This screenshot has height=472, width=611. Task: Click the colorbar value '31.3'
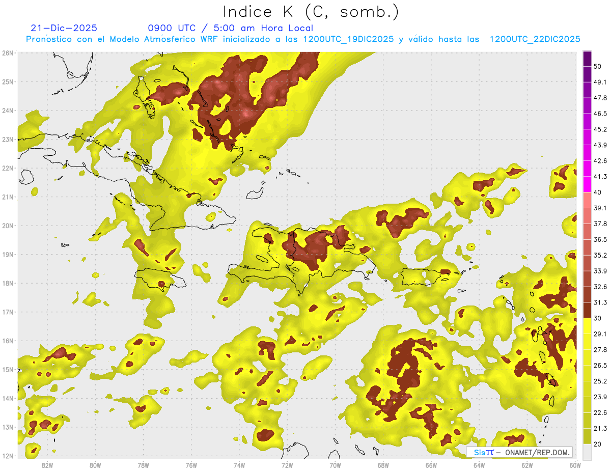click(x=600, y=302)
